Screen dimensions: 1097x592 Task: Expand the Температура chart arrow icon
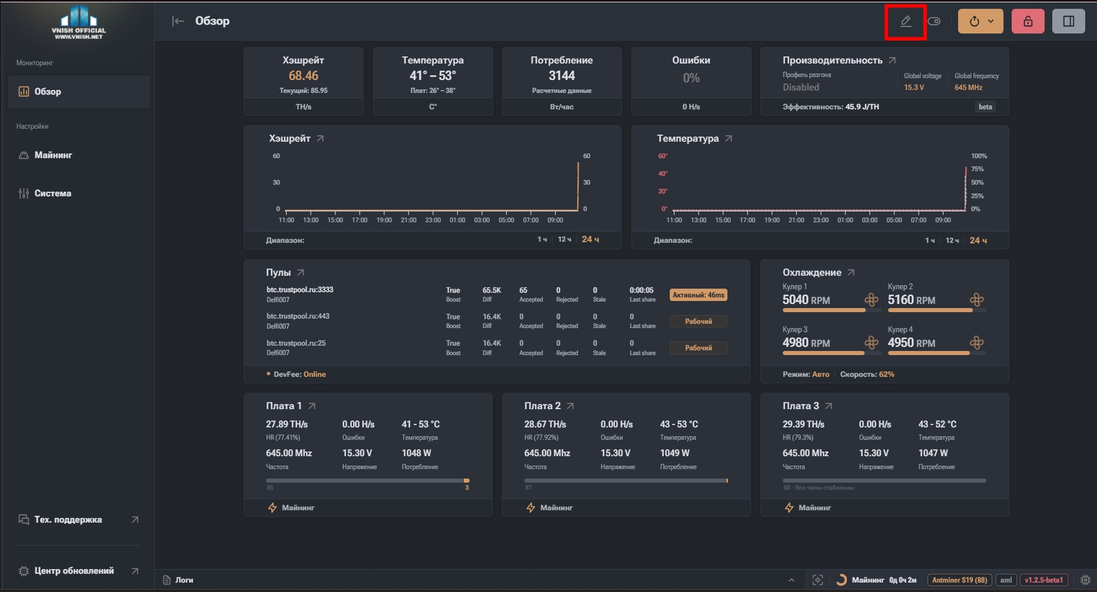[729, 139]
